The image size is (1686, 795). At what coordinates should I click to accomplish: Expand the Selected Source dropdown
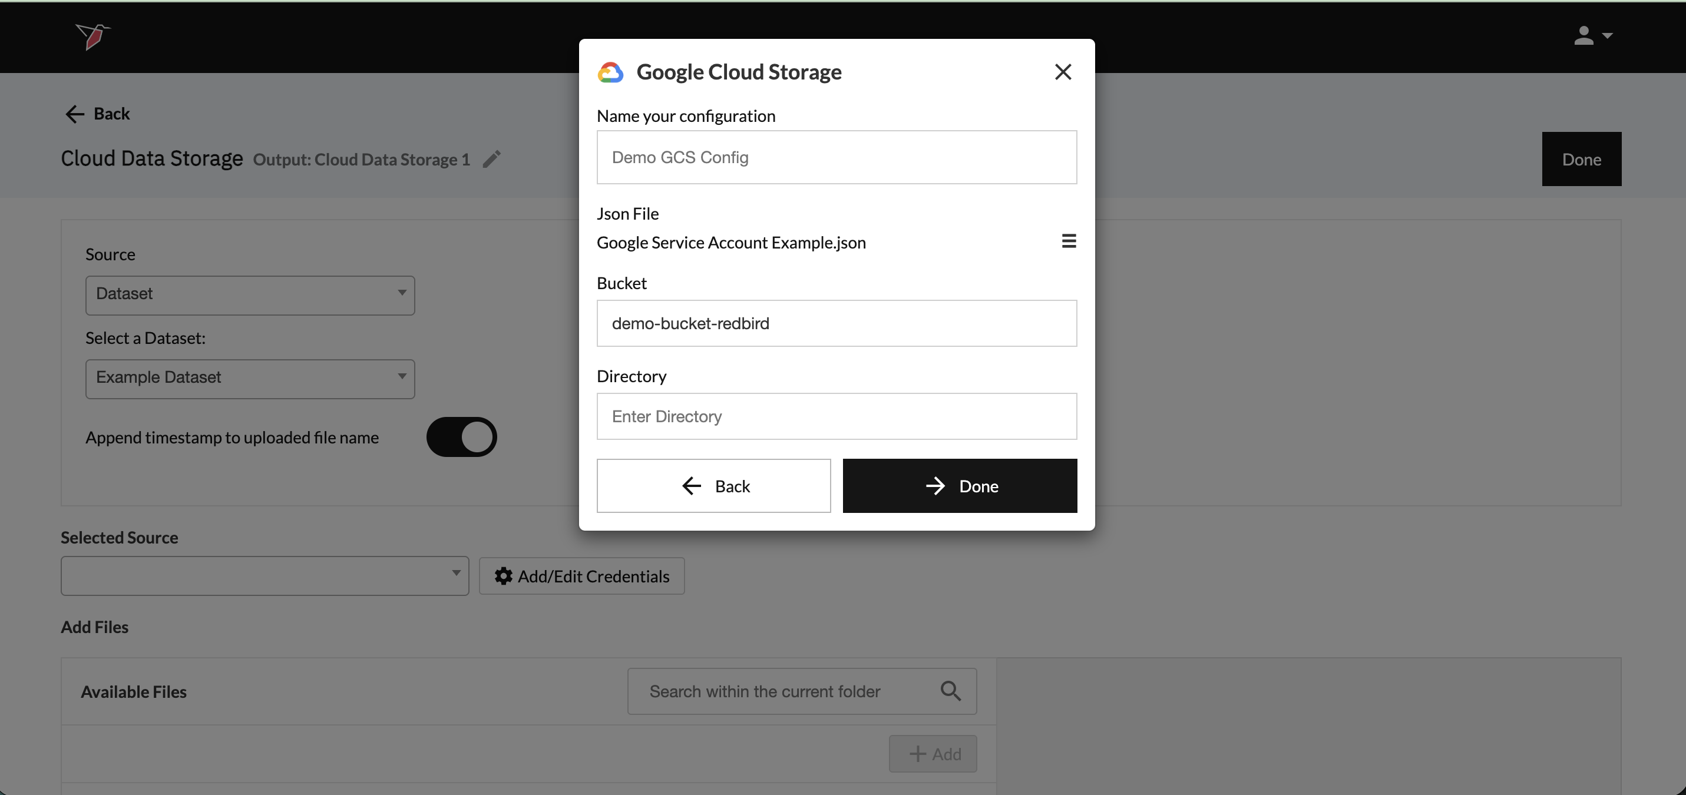(x=265, y=575)
